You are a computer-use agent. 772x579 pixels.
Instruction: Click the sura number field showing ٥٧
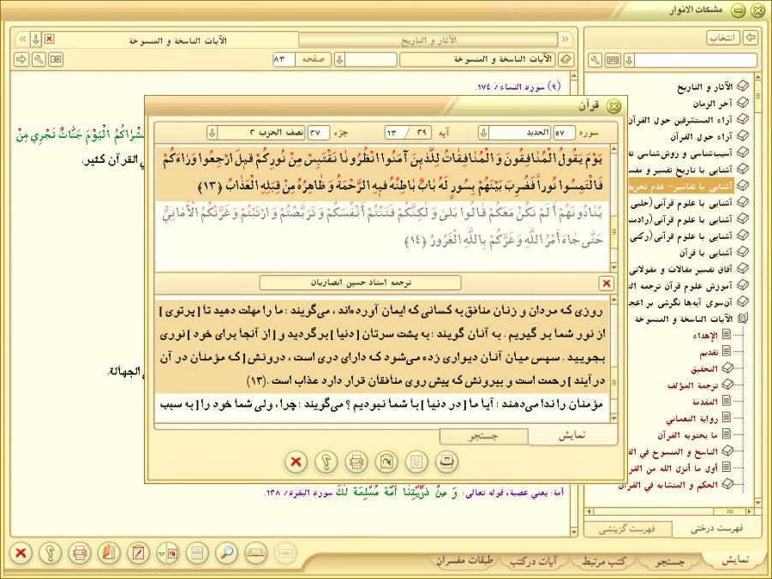tap(565, 133)
